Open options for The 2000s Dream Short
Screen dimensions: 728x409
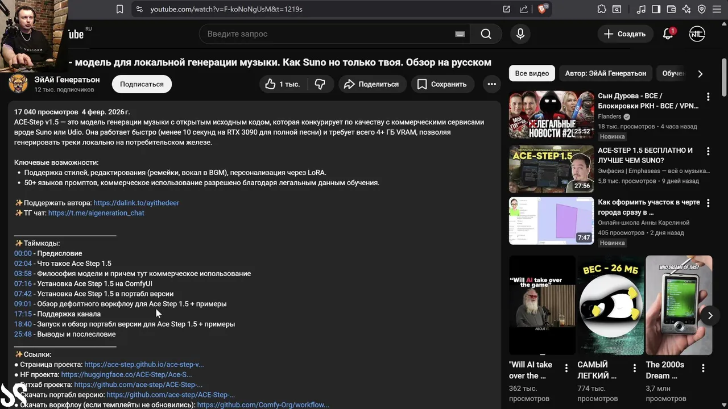point(702,368)
